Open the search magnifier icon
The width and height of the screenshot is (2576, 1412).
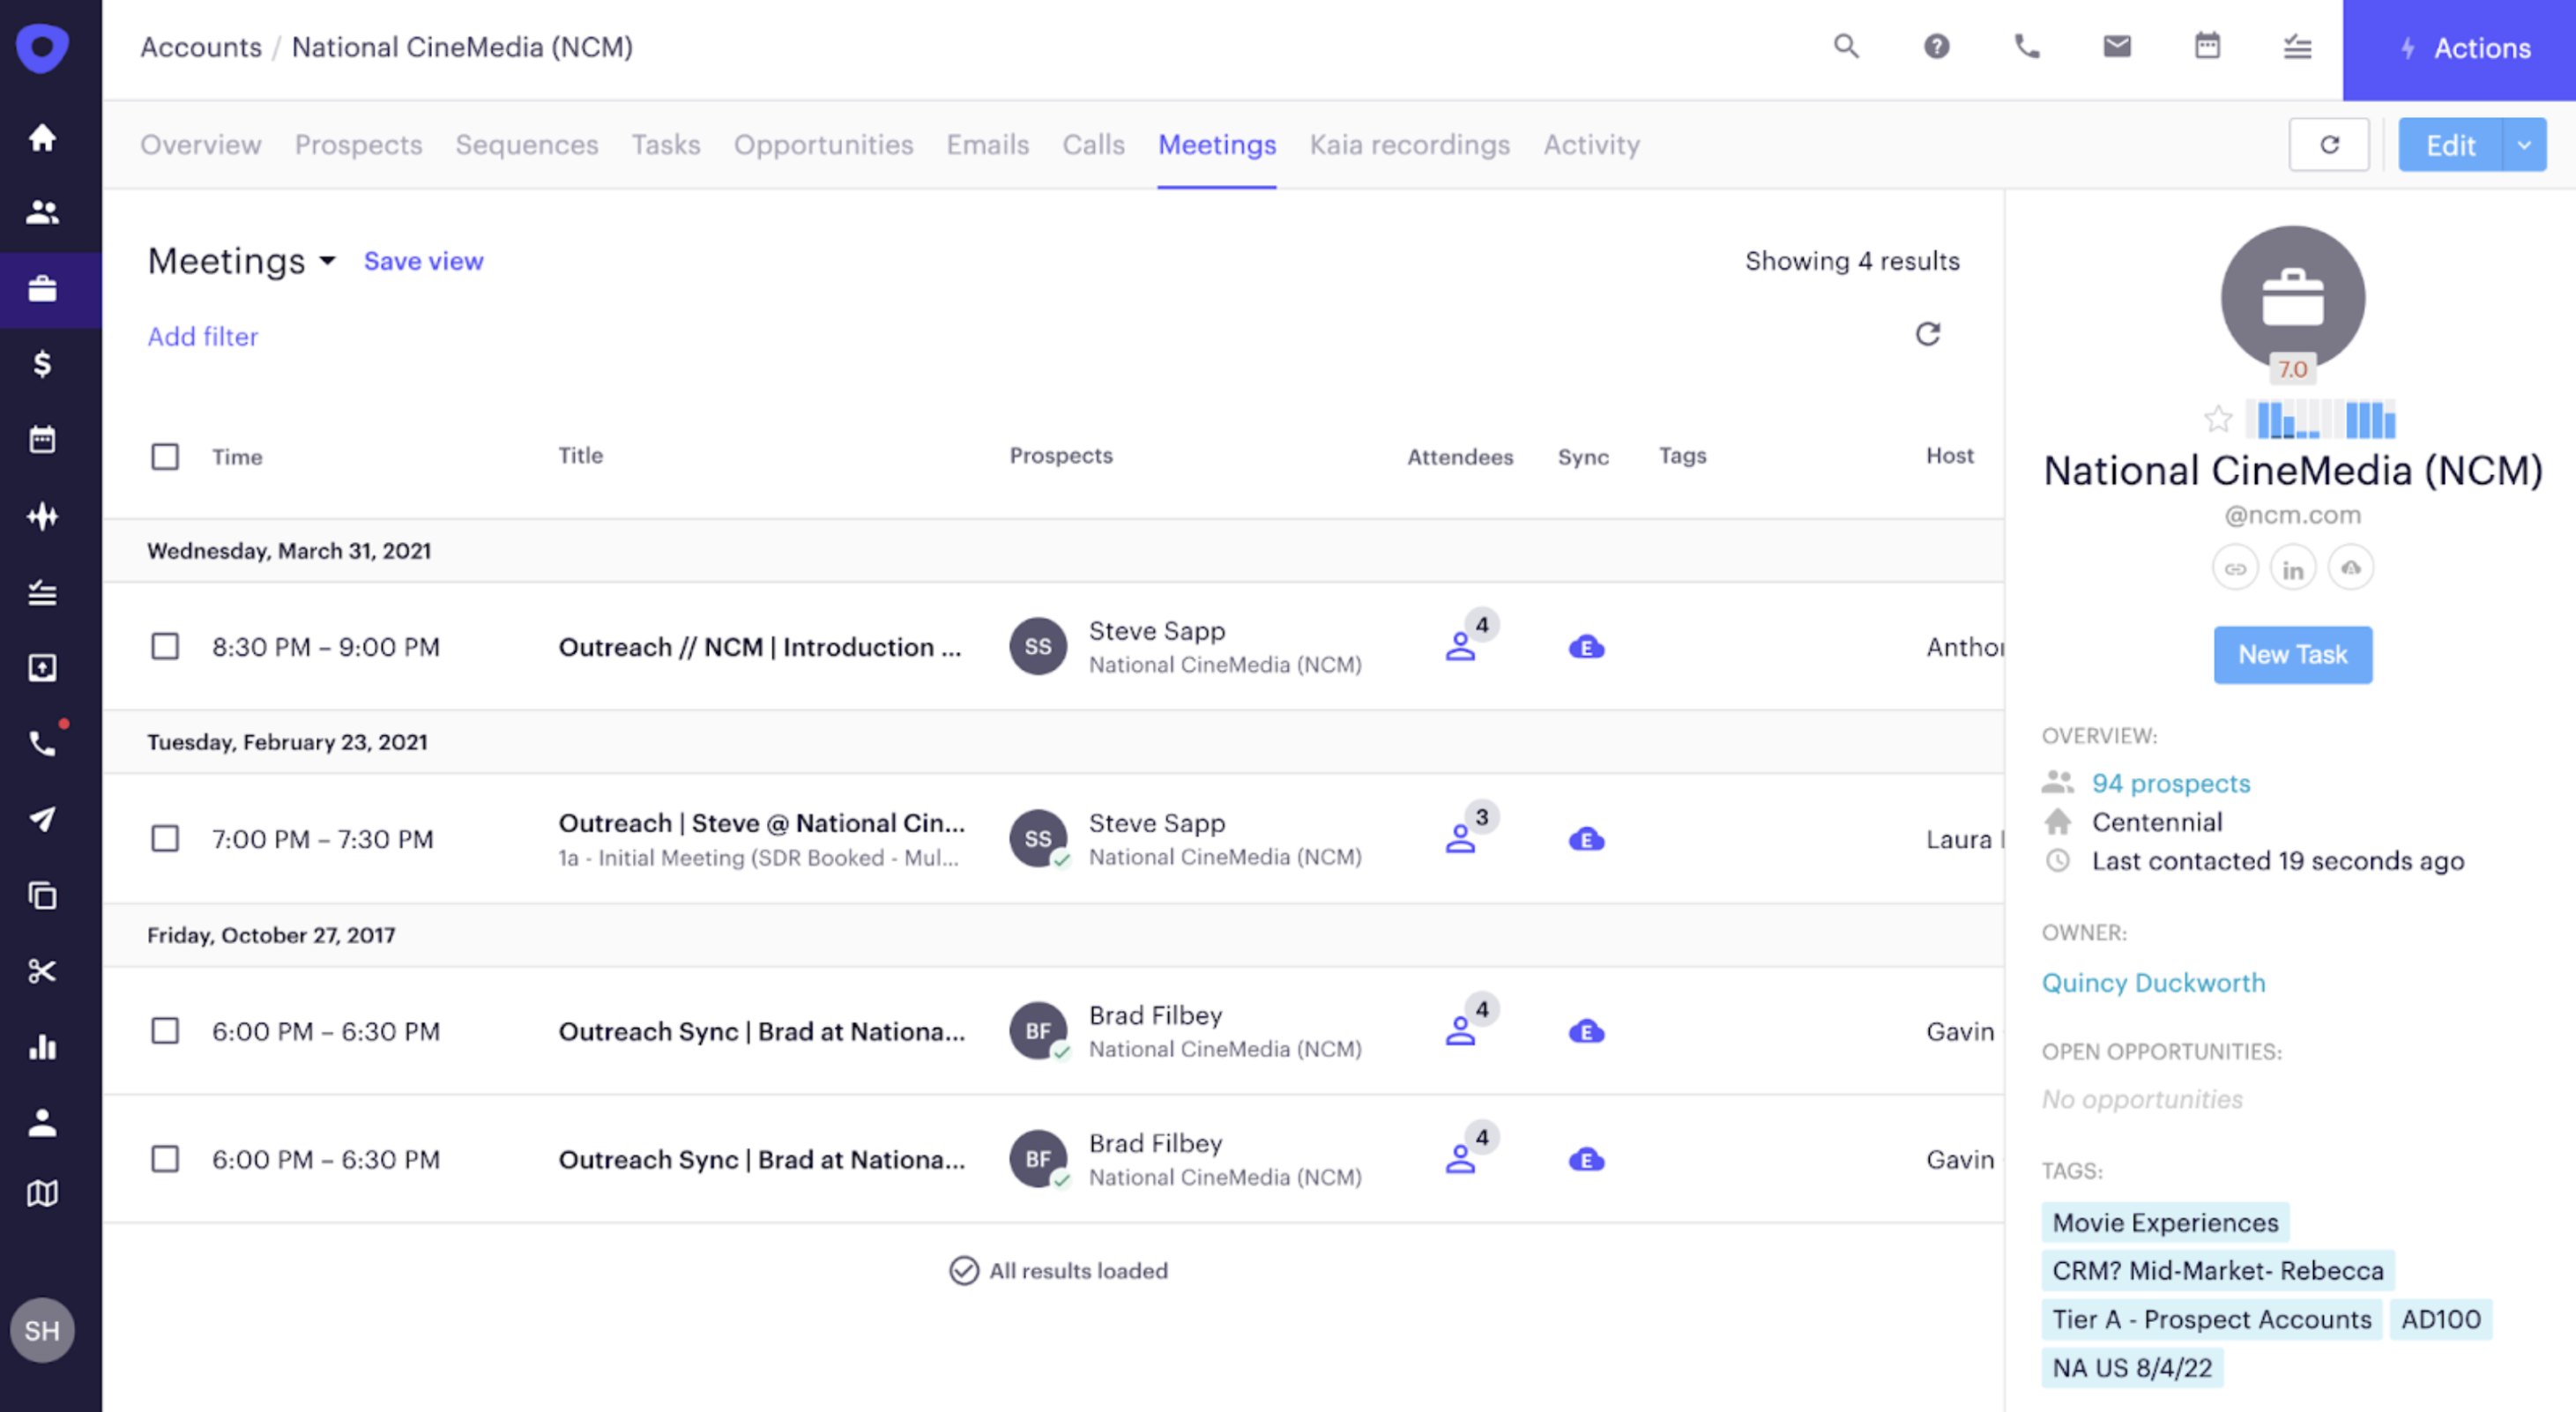[1846, 47]
